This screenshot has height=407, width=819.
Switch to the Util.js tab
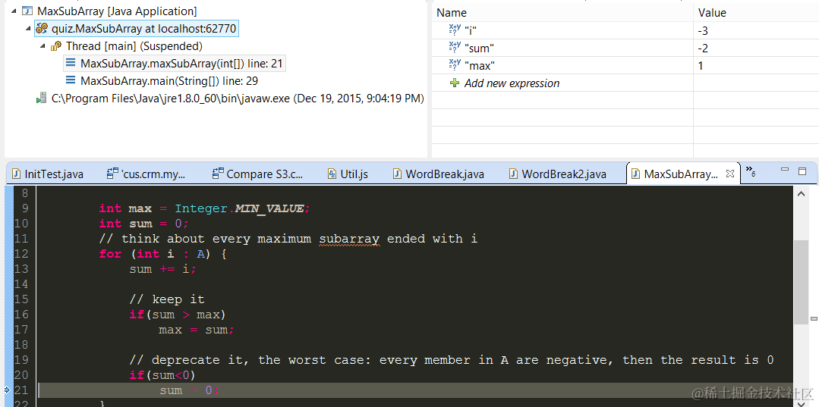point(348,174)
